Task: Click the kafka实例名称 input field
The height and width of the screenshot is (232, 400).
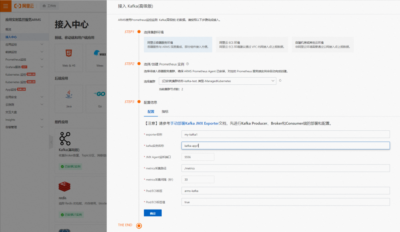Action: click(286, 146)
